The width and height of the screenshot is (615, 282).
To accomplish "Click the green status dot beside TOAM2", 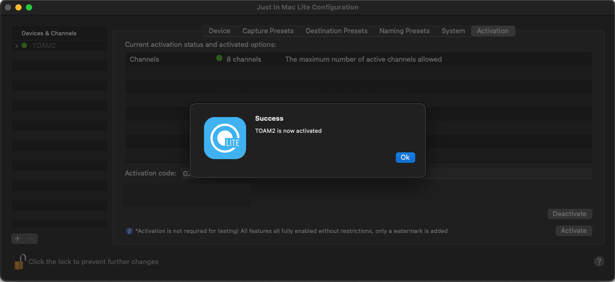I will (24, 46).
